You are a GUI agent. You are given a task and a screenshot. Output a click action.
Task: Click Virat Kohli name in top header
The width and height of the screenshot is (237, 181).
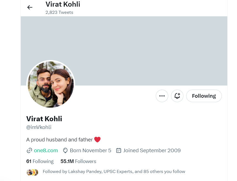point(63,4)
